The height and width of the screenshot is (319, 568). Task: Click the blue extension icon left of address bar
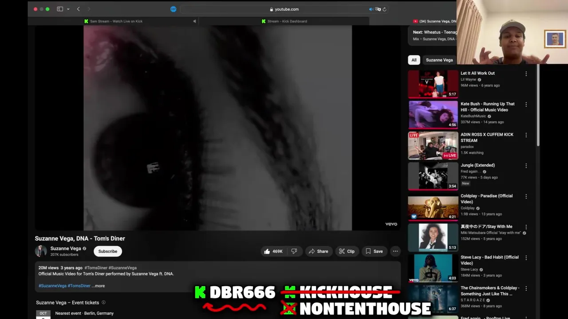coord(174,9)
